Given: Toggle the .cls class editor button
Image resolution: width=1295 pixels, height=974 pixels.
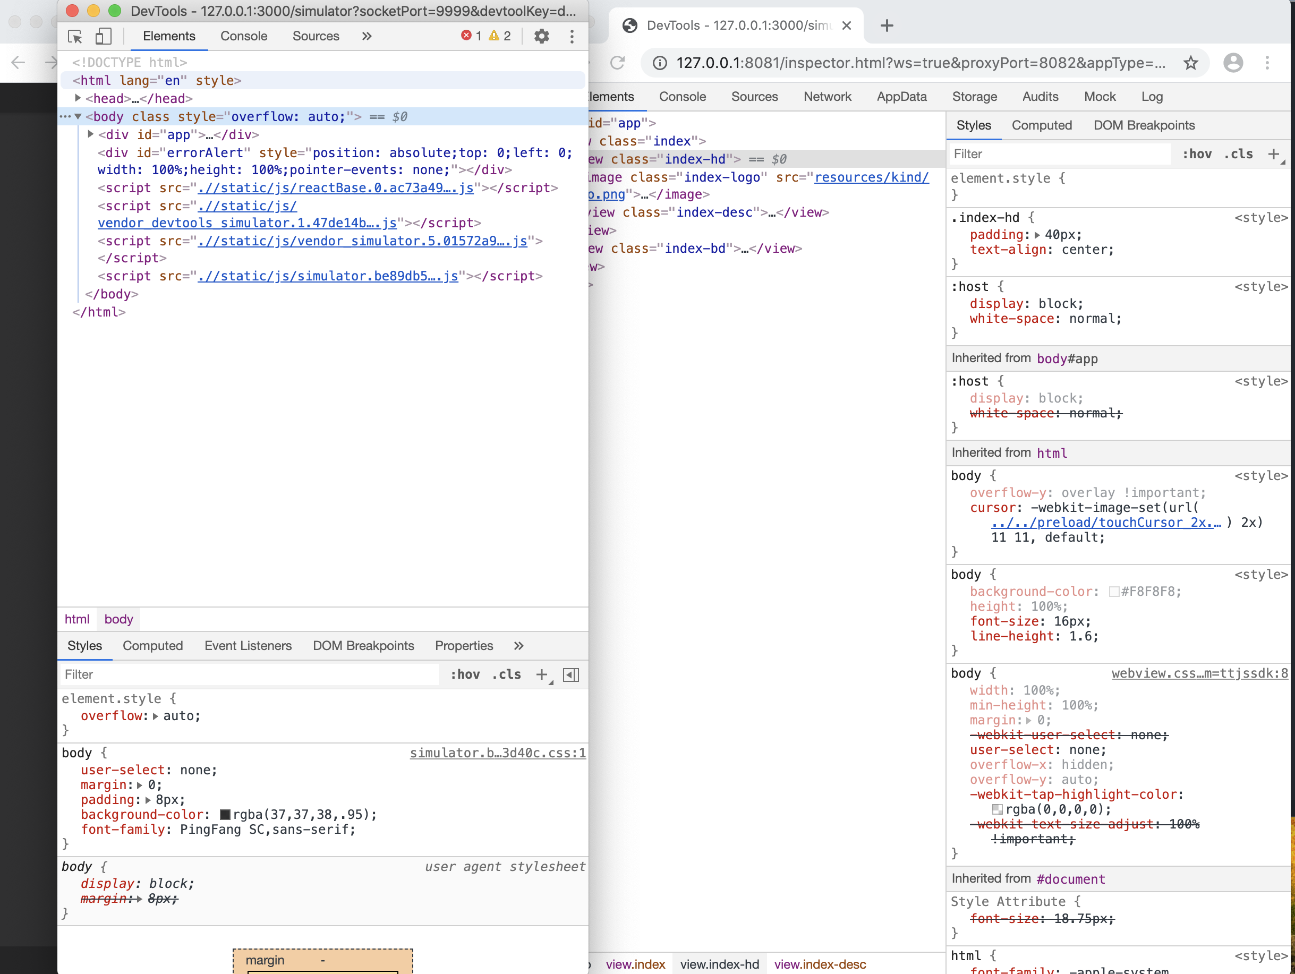Looking at the screenshot, I should pyautogui.click(x=506, y=674).
